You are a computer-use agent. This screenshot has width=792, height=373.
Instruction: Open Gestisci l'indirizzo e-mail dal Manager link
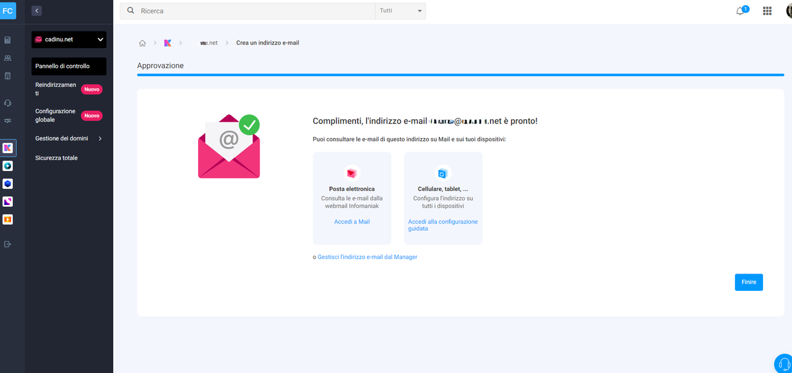pos(368,257)
